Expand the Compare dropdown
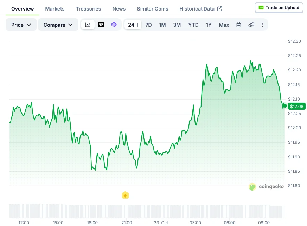This screenshot has height=226, width=307. coord(58,25)
